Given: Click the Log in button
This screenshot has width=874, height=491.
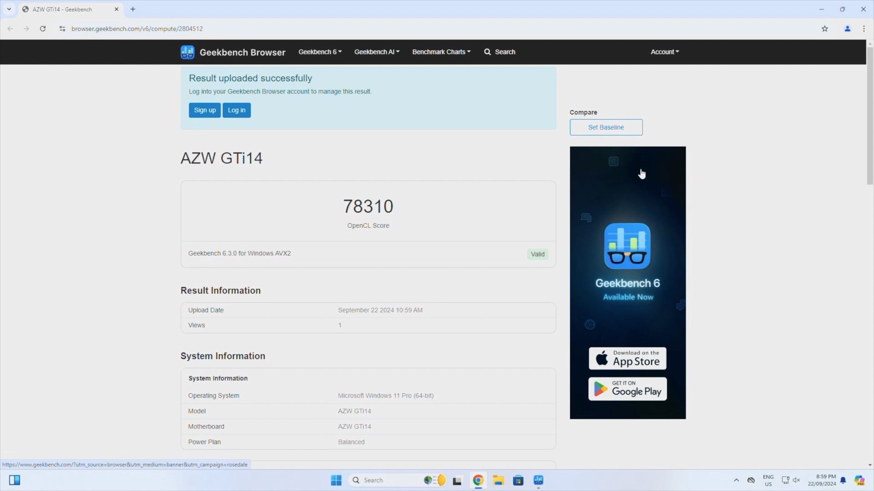Looking at the screenshot, I should pos(236,110).
